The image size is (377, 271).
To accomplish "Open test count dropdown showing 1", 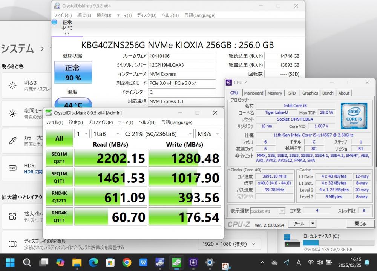I will coord(82,134).
